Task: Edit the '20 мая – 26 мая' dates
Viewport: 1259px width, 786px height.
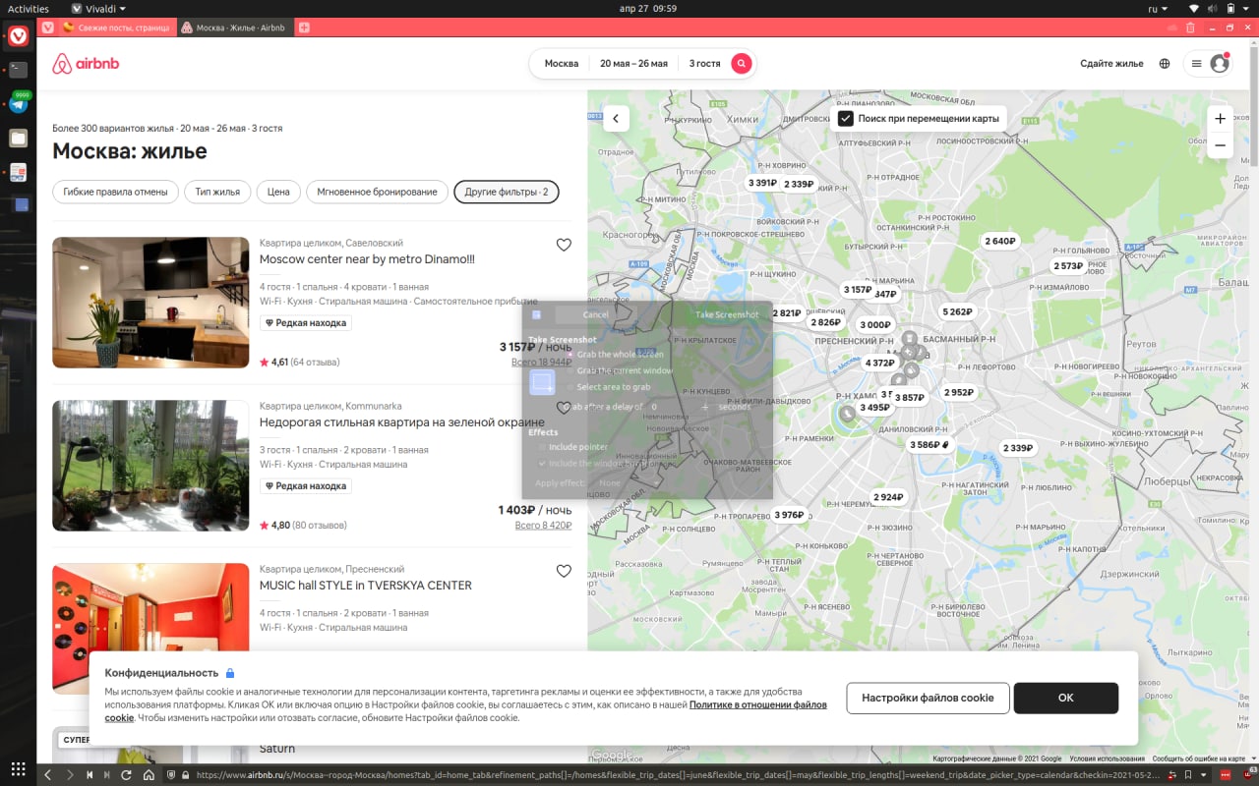Action: pyautogui.click(x=633, y=64)
